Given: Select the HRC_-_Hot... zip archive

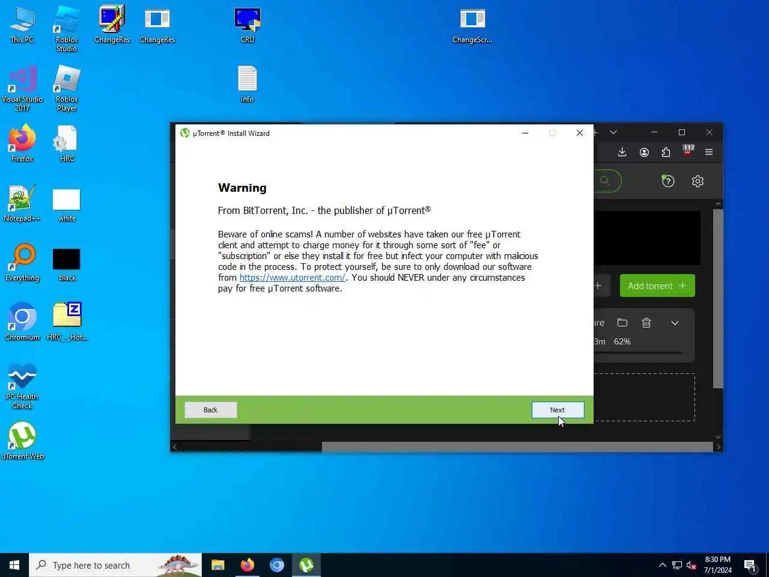Looking at the screenshot, I should [x=67, y=322].
